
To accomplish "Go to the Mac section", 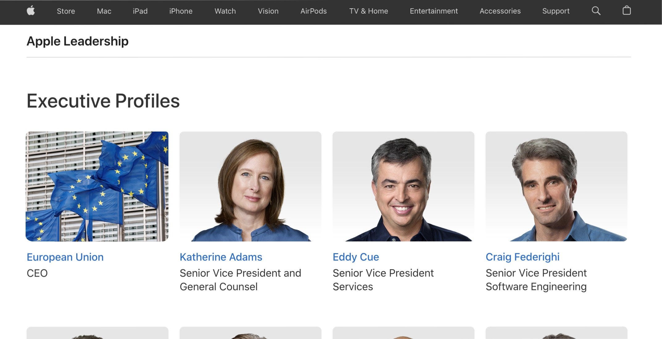I will point(104,11).
